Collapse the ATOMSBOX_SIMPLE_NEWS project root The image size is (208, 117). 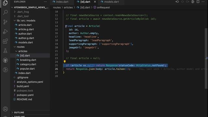[x=30, y=7]
